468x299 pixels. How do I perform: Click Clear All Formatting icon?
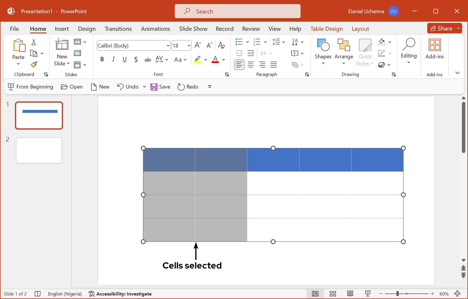pyautogui.click(x=221, y=45)
